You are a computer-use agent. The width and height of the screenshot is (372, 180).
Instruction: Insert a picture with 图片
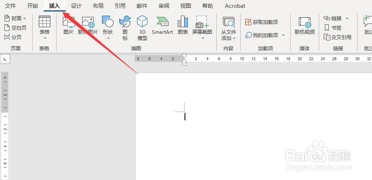pos(68,26)
